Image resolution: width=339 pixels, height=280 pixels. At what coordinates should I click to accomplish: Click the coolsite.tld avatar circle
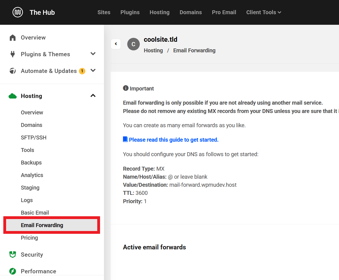point(133,44)
